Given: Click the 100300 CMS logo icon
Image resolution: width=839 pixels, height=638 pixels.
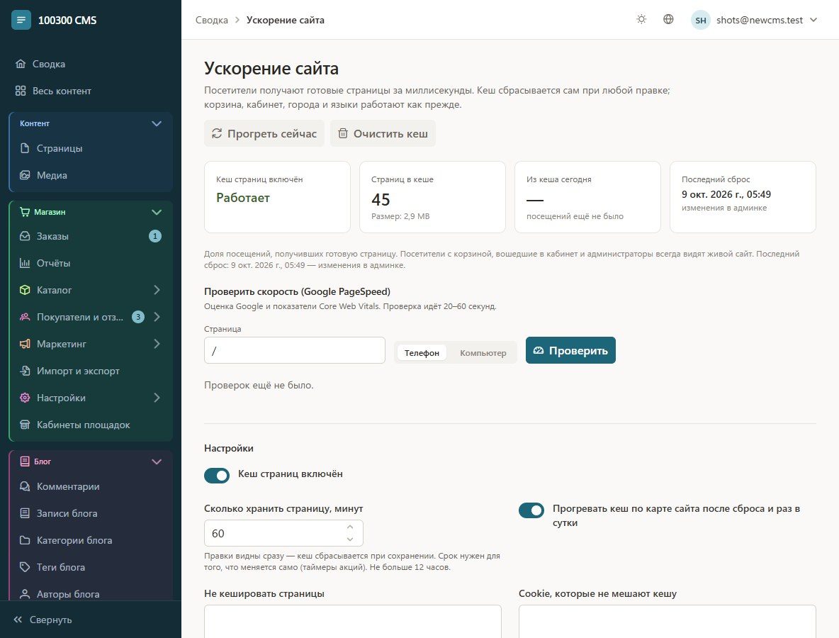Looking at the screenshot, I should (21, 20).
